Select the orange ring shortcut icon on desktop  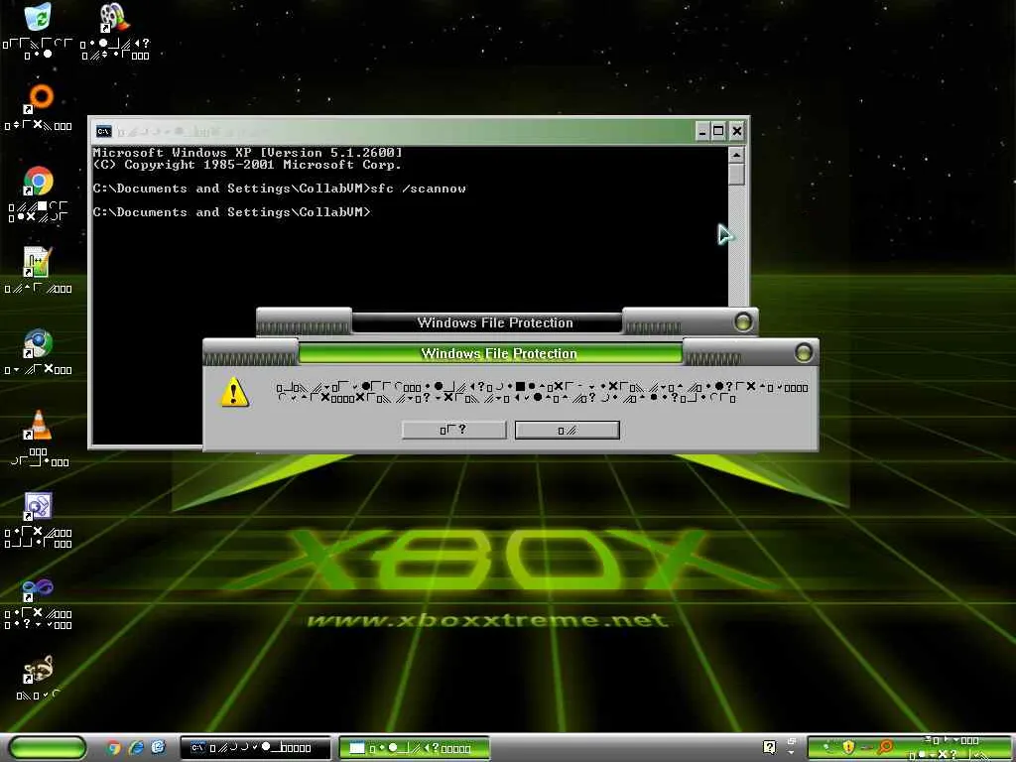(39, 98)
